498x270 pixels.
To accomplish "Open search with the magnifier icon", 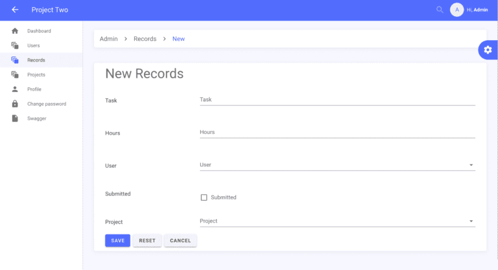I will point(440,10).
